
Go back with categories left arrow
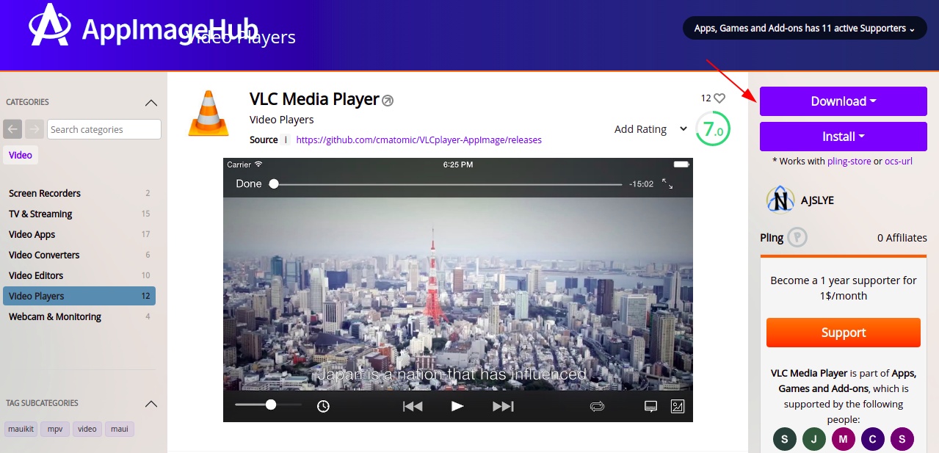12,129
